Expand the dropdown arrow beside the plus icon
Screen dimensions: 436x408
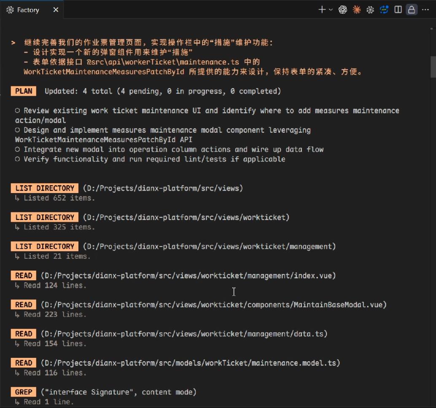[x=331, y=10]
